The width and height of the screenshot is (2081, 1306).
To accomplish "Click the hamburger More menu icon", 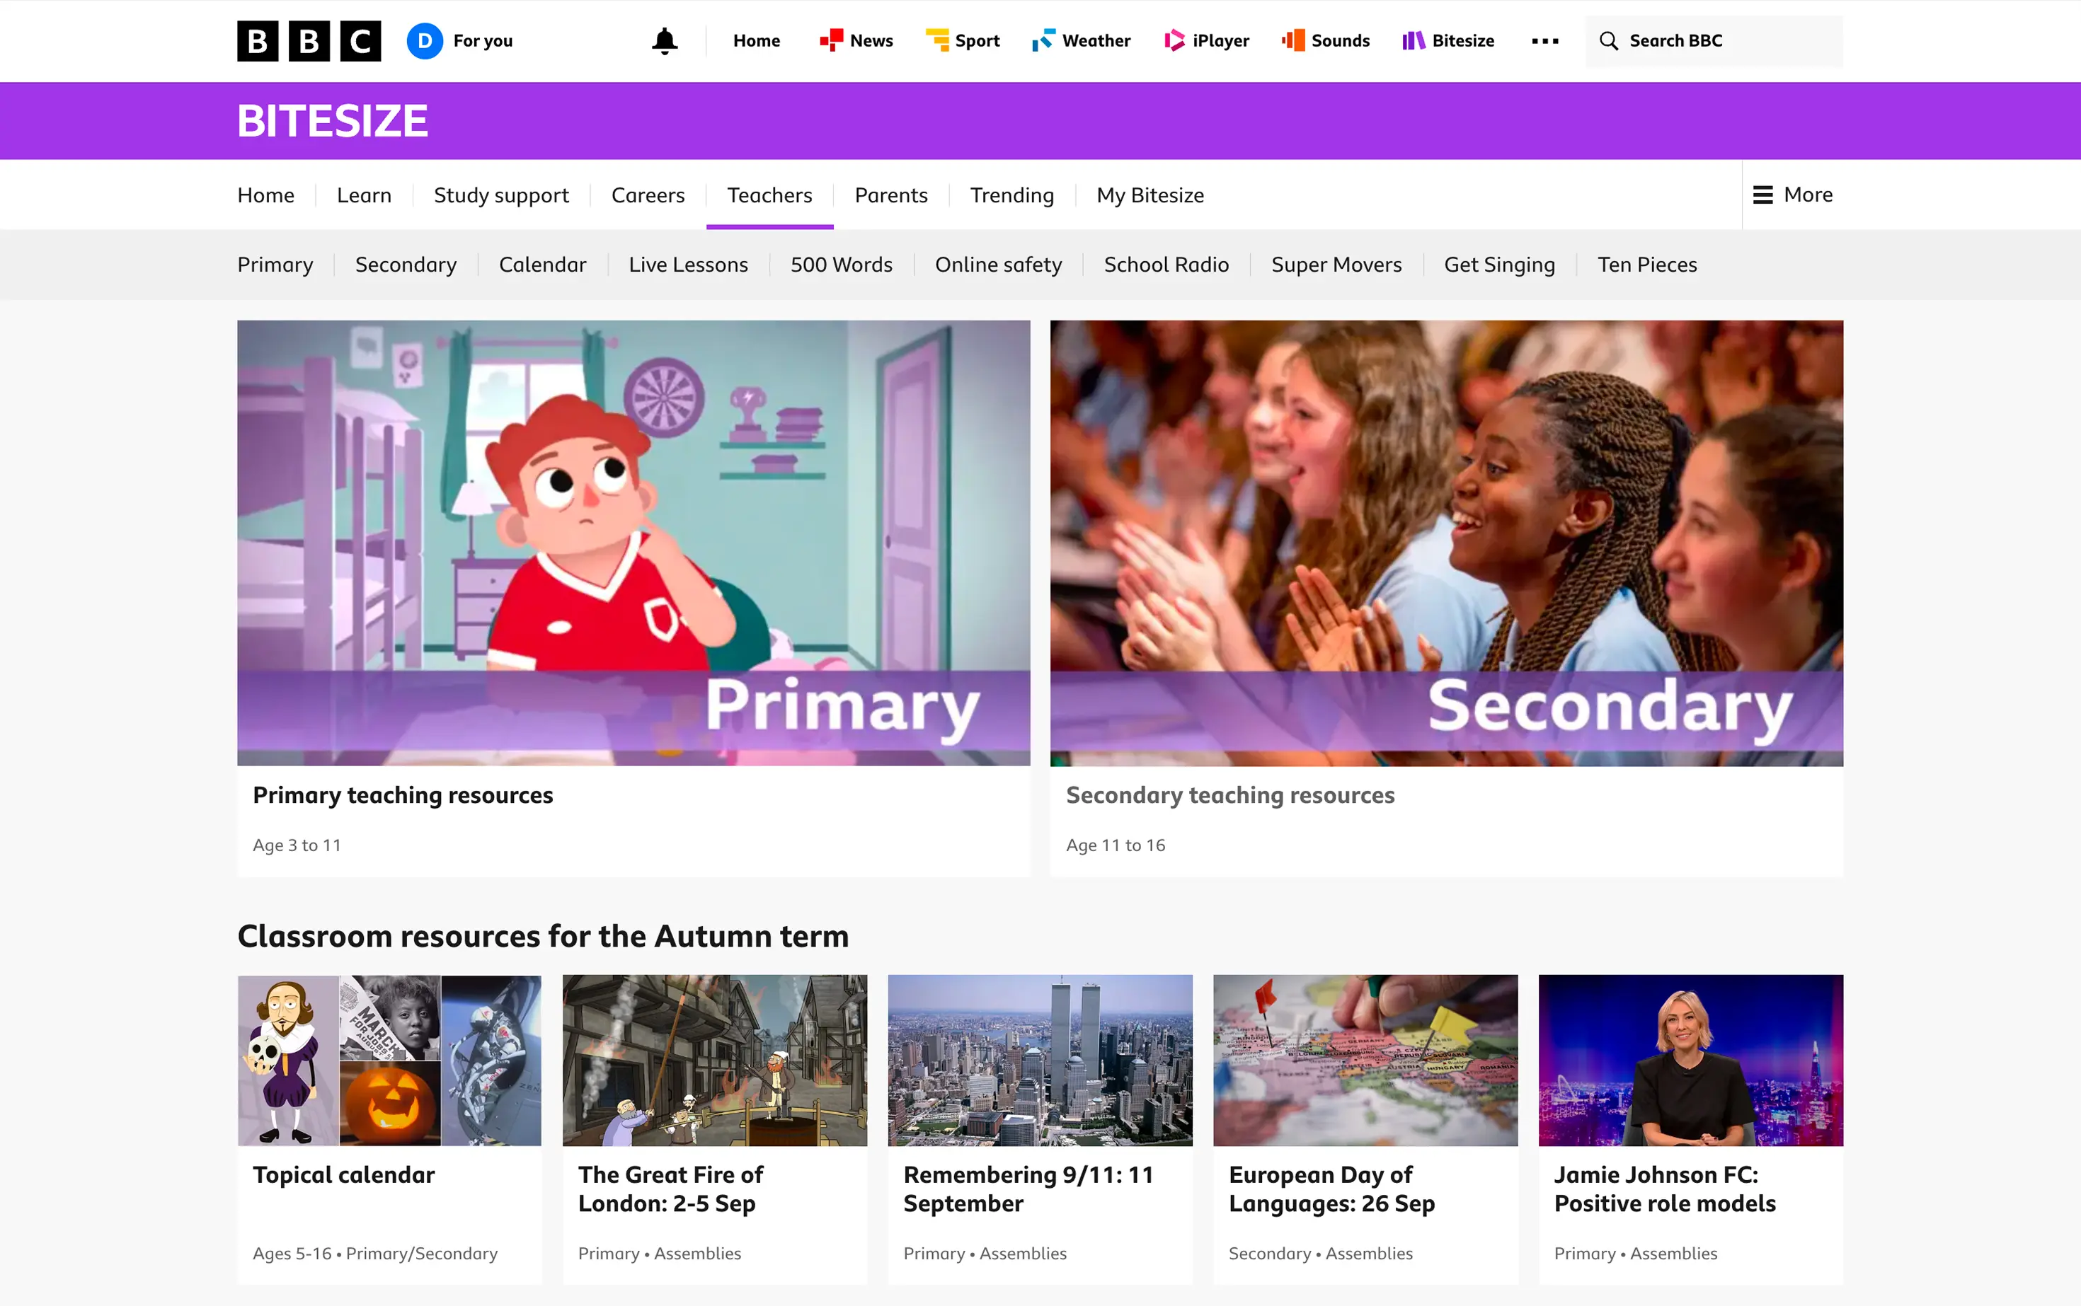I will point(1762,195).
